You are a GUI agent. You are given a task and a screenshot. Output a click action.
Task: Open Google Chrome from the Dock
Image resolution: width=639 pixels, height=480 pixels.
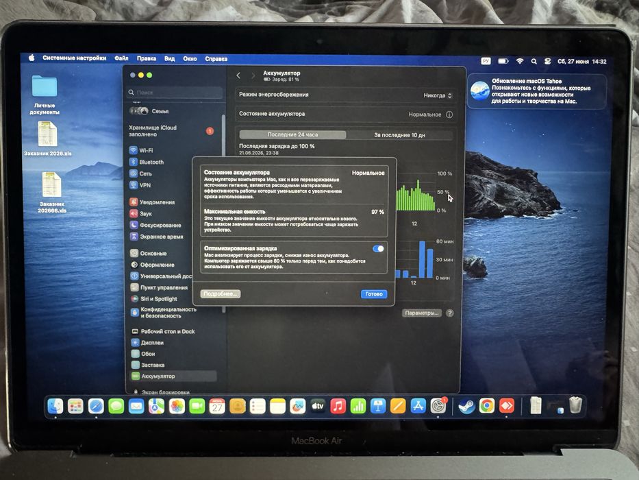(x=486, y=406)
